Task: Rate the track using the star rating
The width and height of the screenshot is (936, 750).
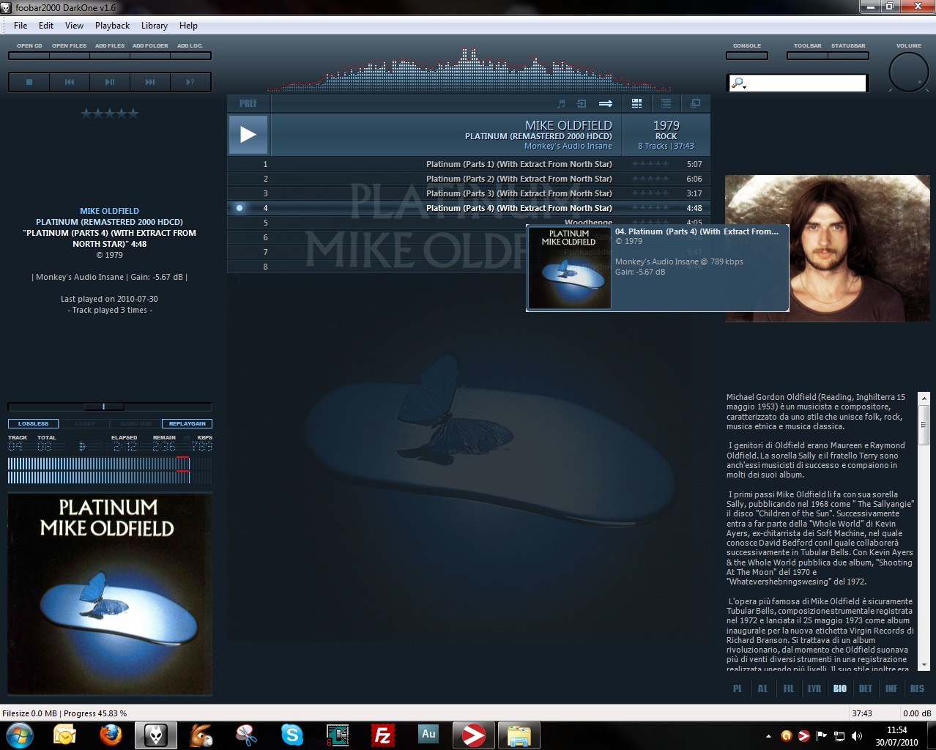Action: click(109, 114)
